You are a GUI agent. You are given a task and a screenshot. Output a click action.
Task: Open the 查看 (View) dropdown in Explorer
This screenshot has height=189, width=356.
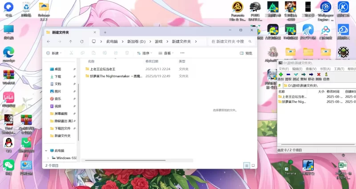[166, 53]
